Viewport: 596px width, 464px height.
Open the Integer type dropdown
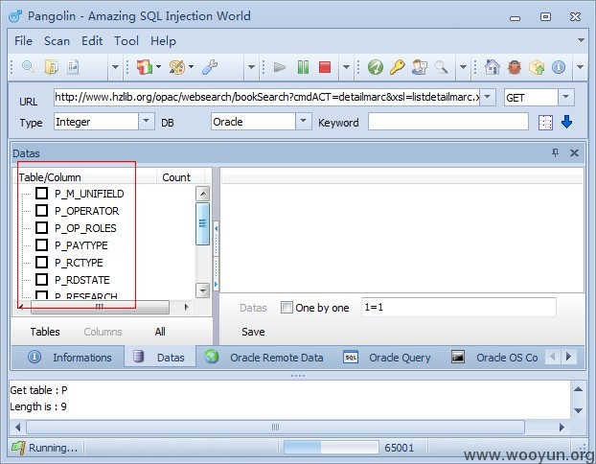(x=147, y=122)
